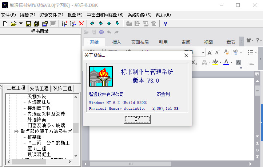Click the font color red A swatch
Image resolution: width=263 pixels, height=167 pixels.
click(x=226, y=62)
